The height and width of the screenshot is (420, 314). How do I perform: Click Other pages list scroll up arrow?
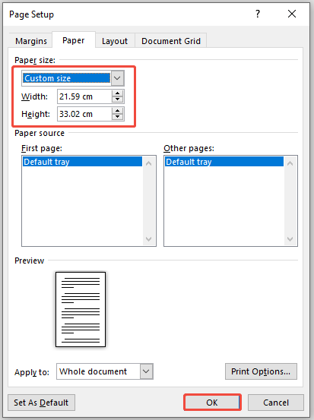coord(290,163)
